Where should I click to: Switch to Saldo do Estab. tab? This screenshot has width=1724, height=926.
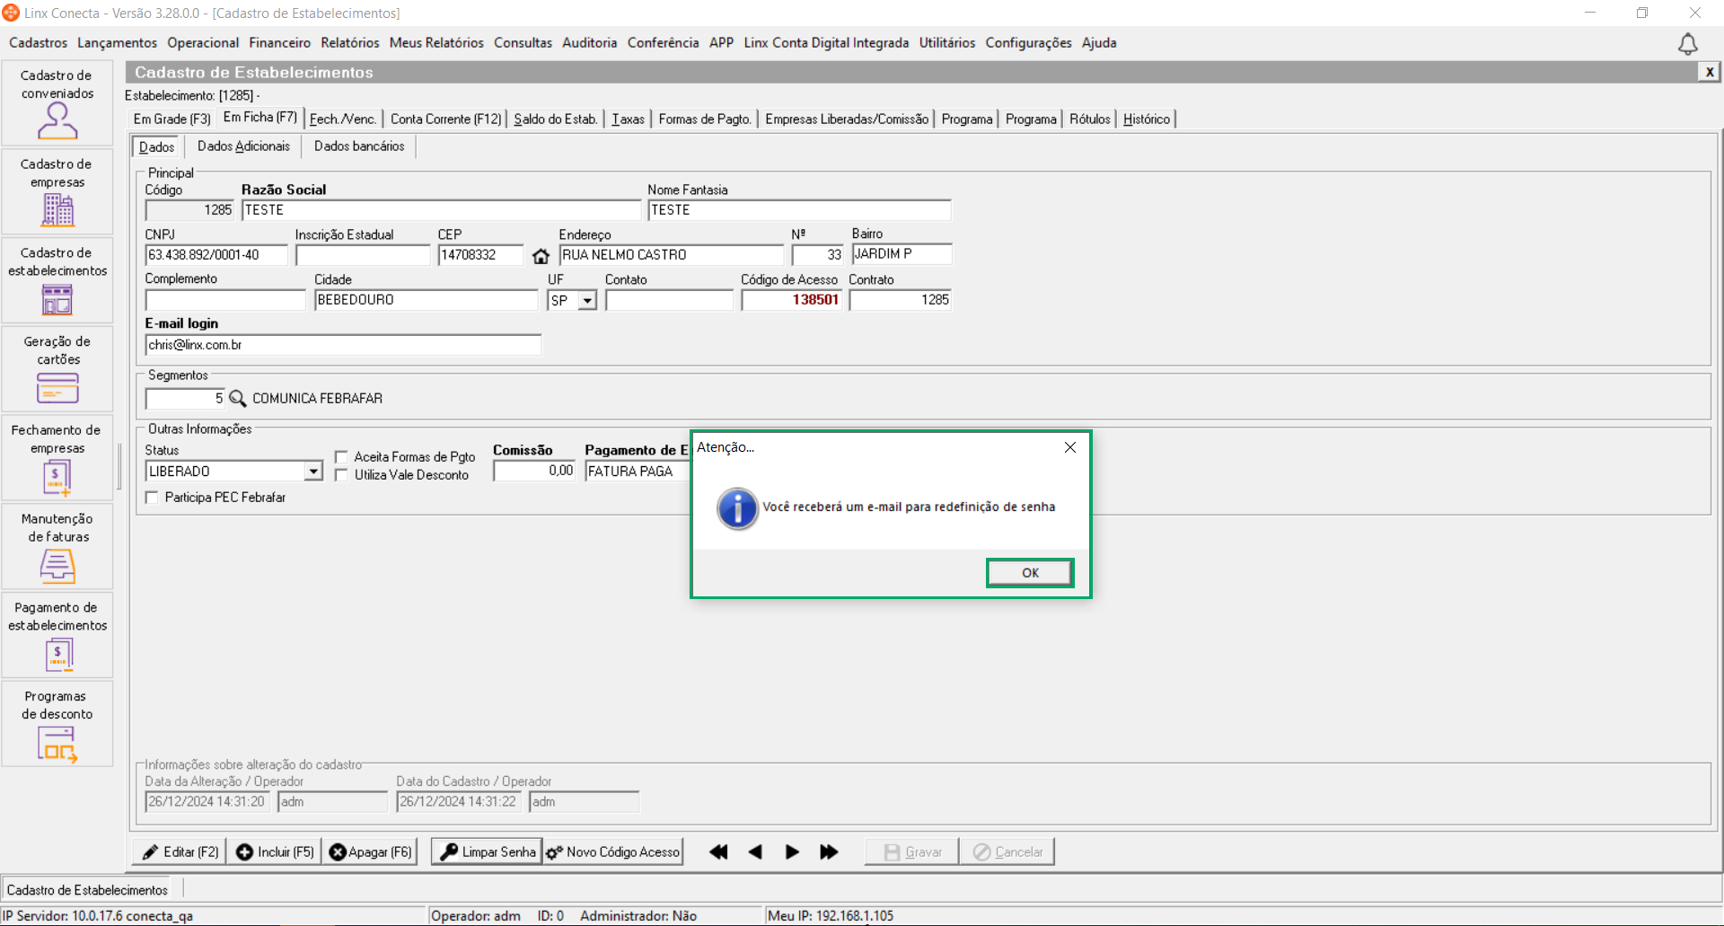(556, 119)
